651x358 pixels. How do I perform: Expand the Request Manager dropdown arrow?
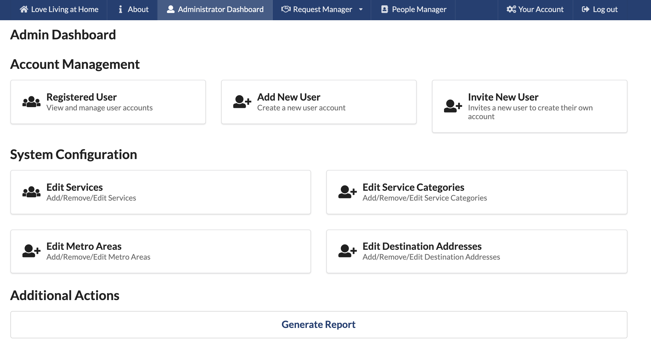coord(361,9)
